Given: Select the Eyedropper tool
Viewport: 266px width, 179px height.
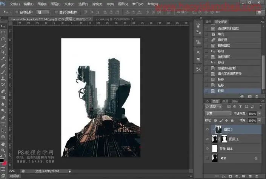Looking at the screenshot, I should point(3,59).
